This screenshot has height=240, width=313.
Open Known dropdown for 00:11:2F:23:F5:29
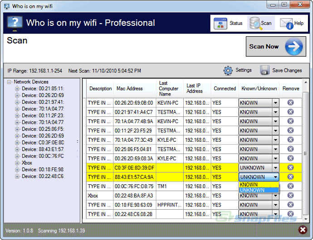click(x=275, y=130)
